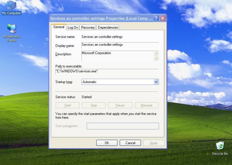
Task: Switch to the Dependencies tab
Action: 108,27
